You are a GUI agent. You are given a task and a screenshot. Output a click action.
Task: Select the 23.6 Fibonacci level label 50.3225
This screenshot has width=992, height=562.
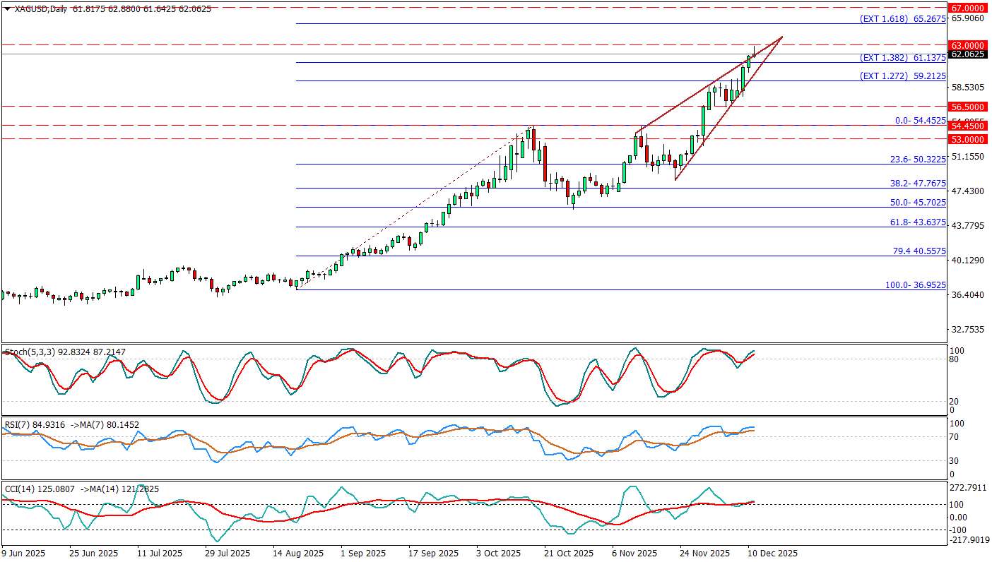[x=917, y=160]
